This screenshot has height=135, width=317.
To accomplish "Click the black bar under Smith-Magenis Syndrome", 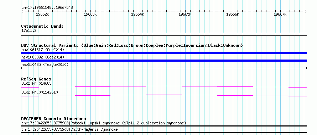I will coord(164,133).
